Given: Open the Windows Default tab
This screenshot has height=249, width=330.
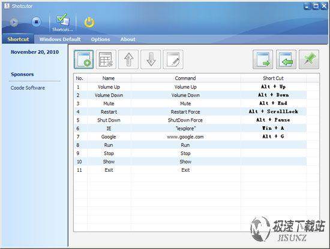Looking at the screenshot, I should coord(60,40).
